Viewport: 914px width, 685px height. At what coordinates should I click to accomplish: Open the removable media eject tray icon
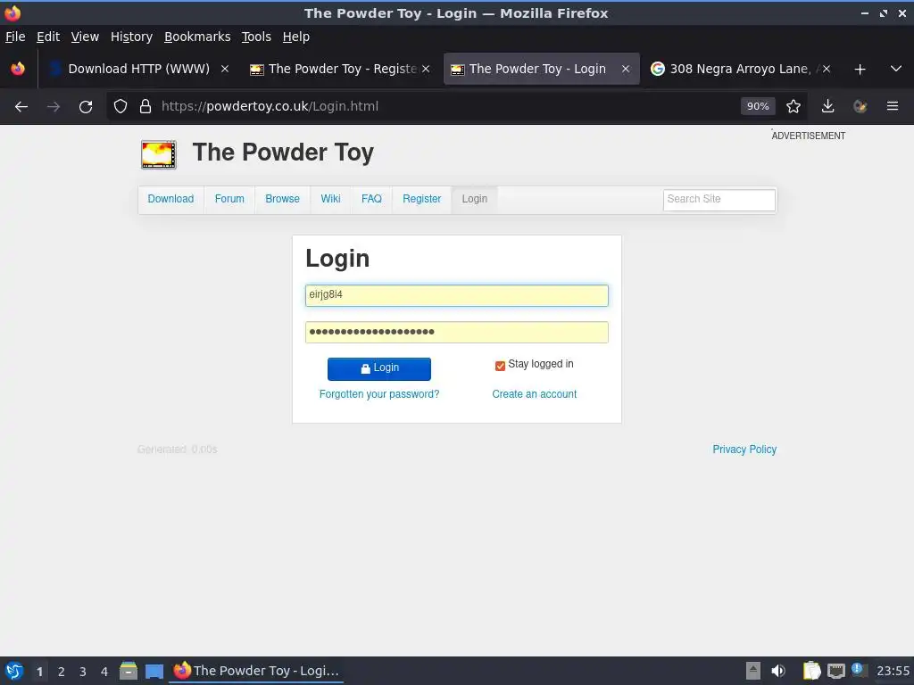point(753,671)
